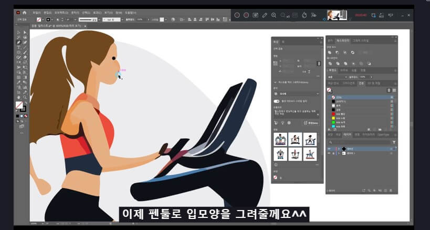Click the swatches thumbnail view icon

click(x=394, y=90)
